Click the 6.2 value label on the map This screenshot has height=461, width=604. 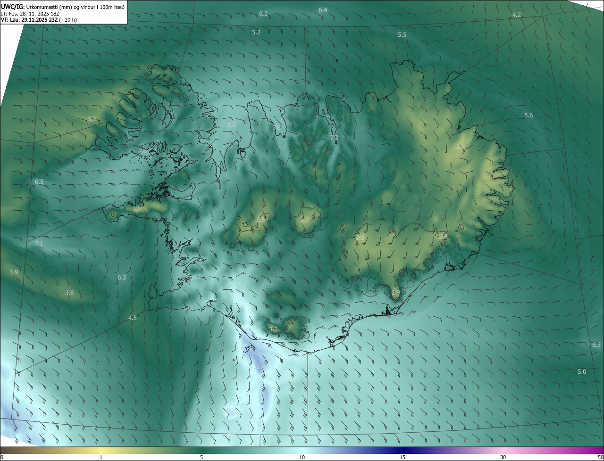click(263, 14)
